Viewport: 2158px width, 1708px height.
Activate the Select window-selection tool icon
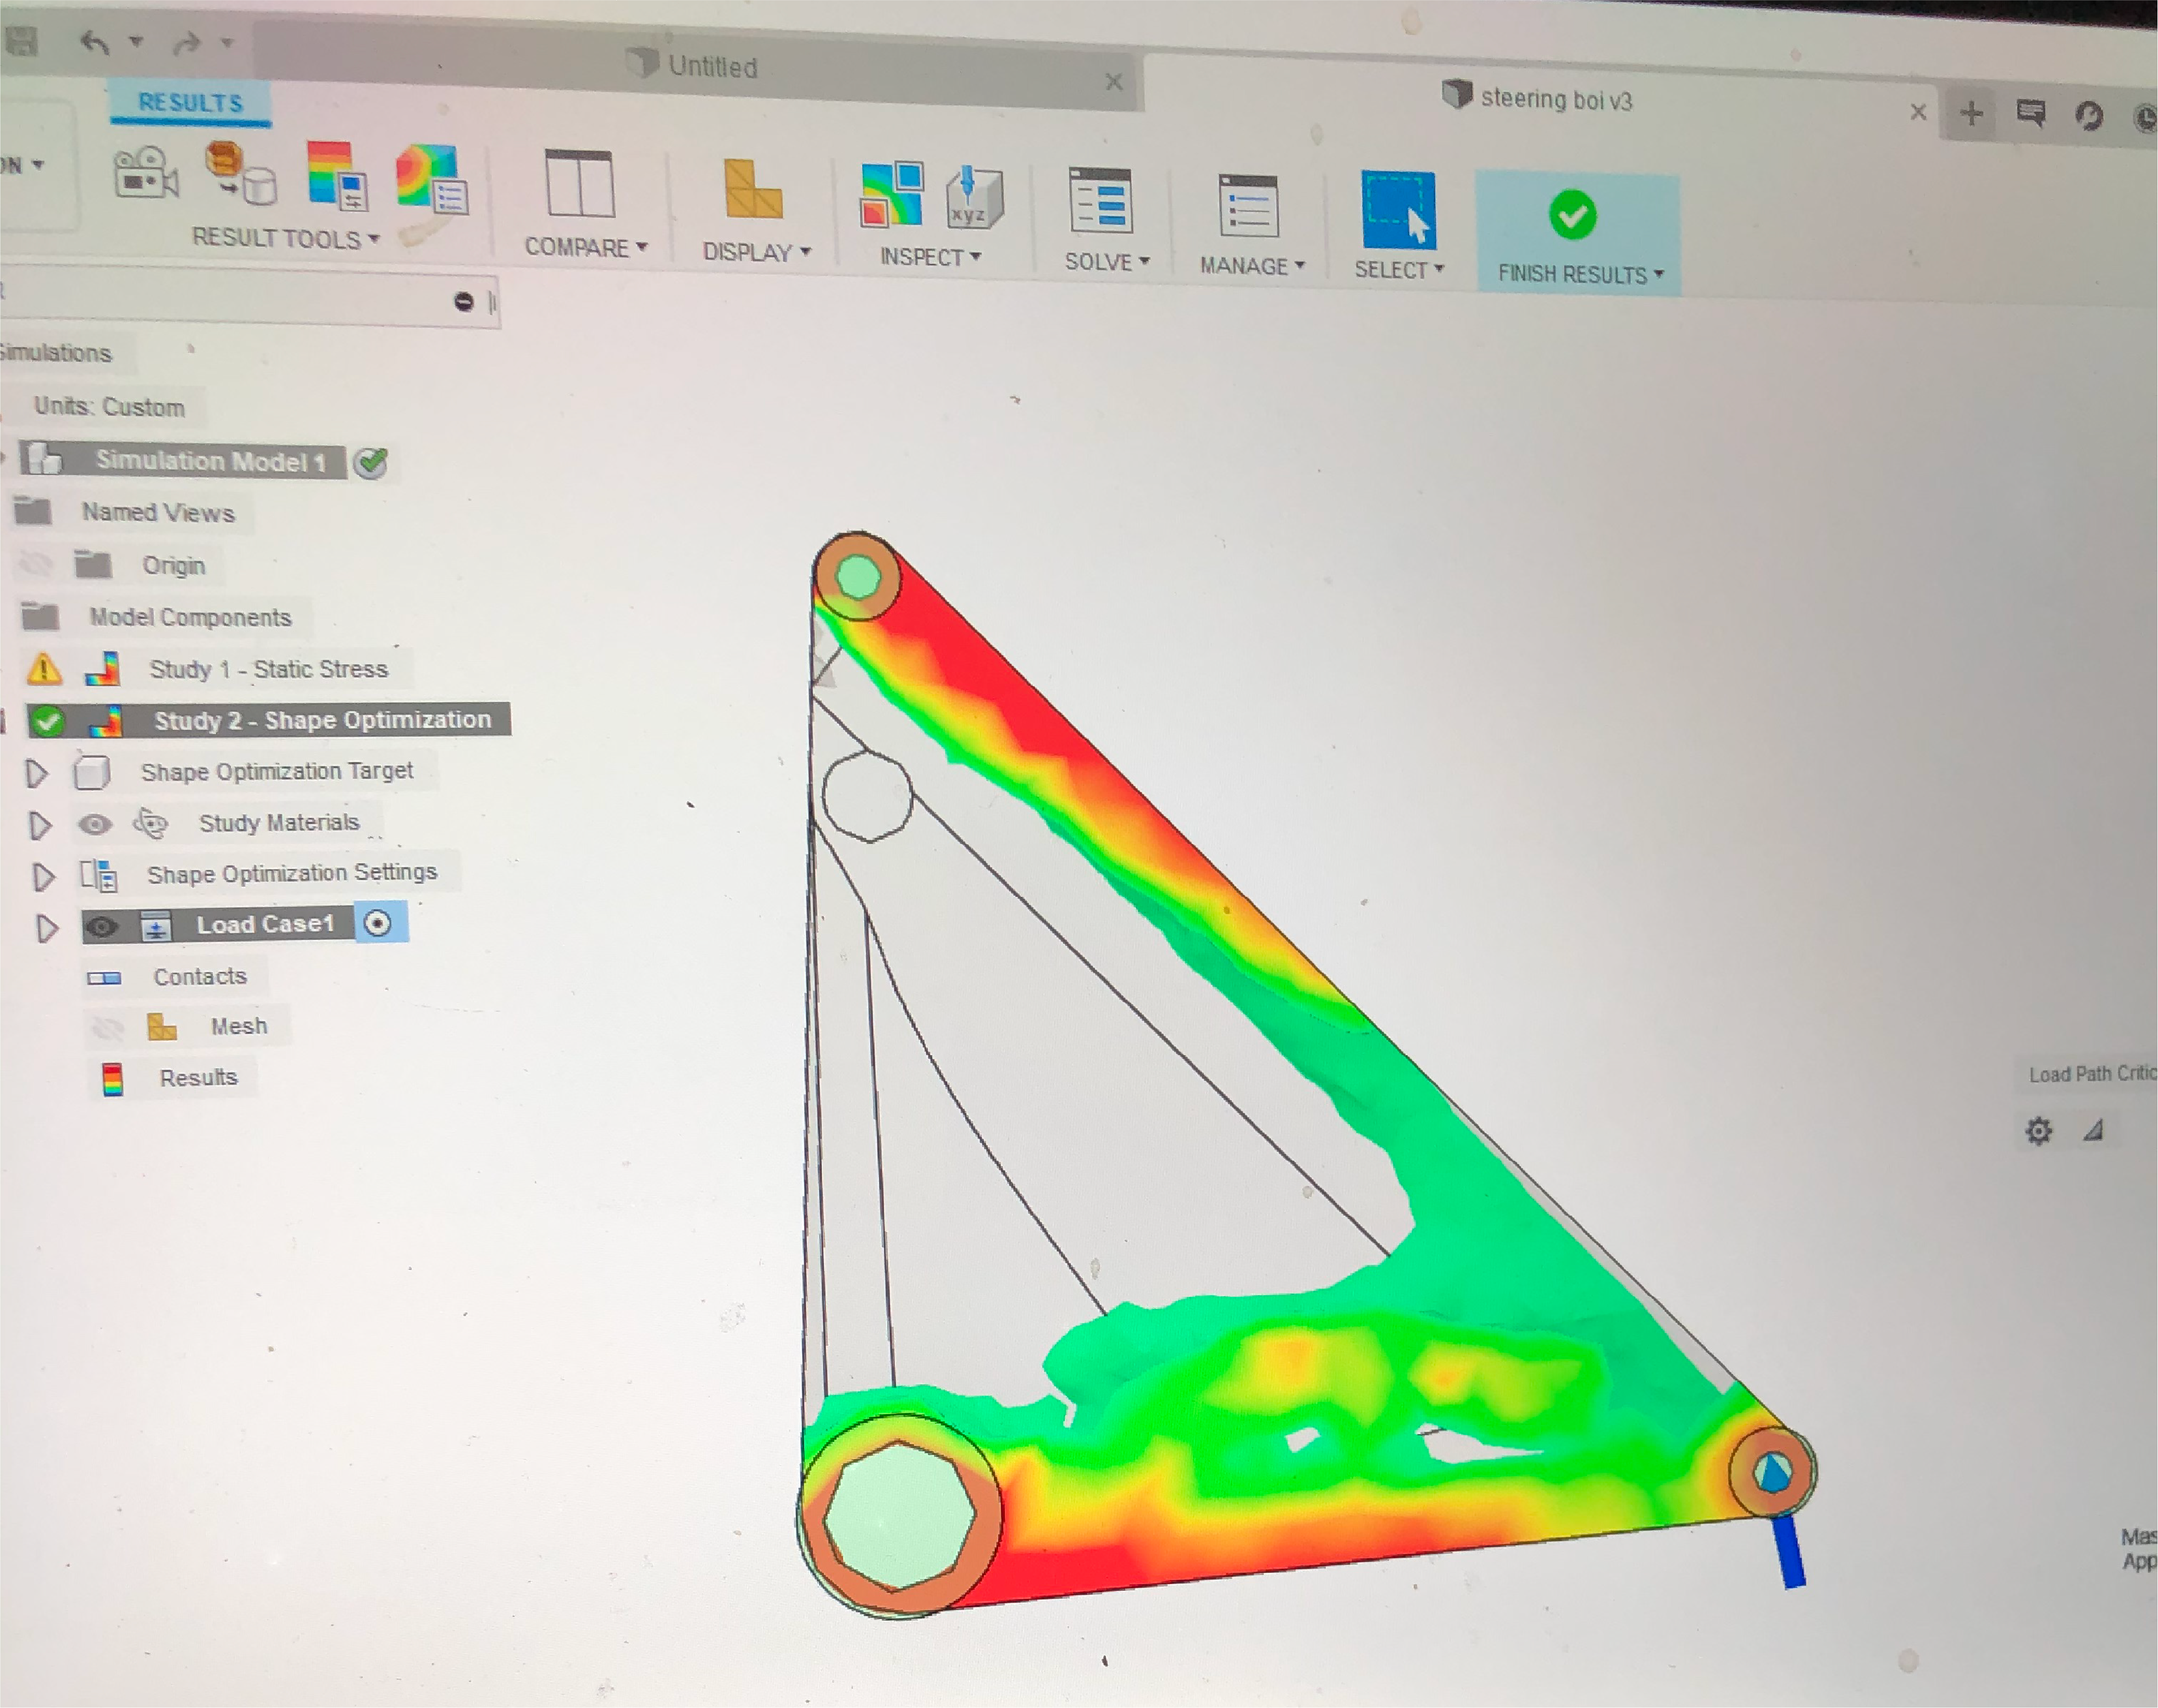(x=1397, y=210)
